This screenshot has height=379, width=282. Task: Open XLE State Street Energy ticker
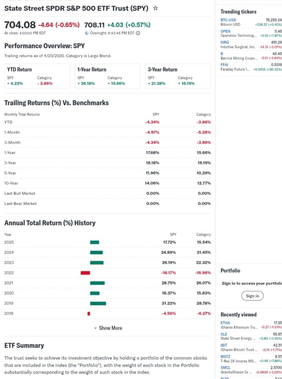click(x=224, y=334)
